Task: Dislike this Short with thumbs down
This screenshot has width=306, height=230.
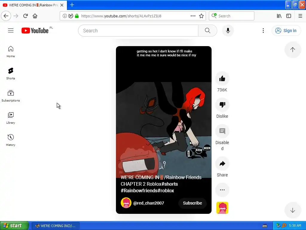Action: coord(222,105)
